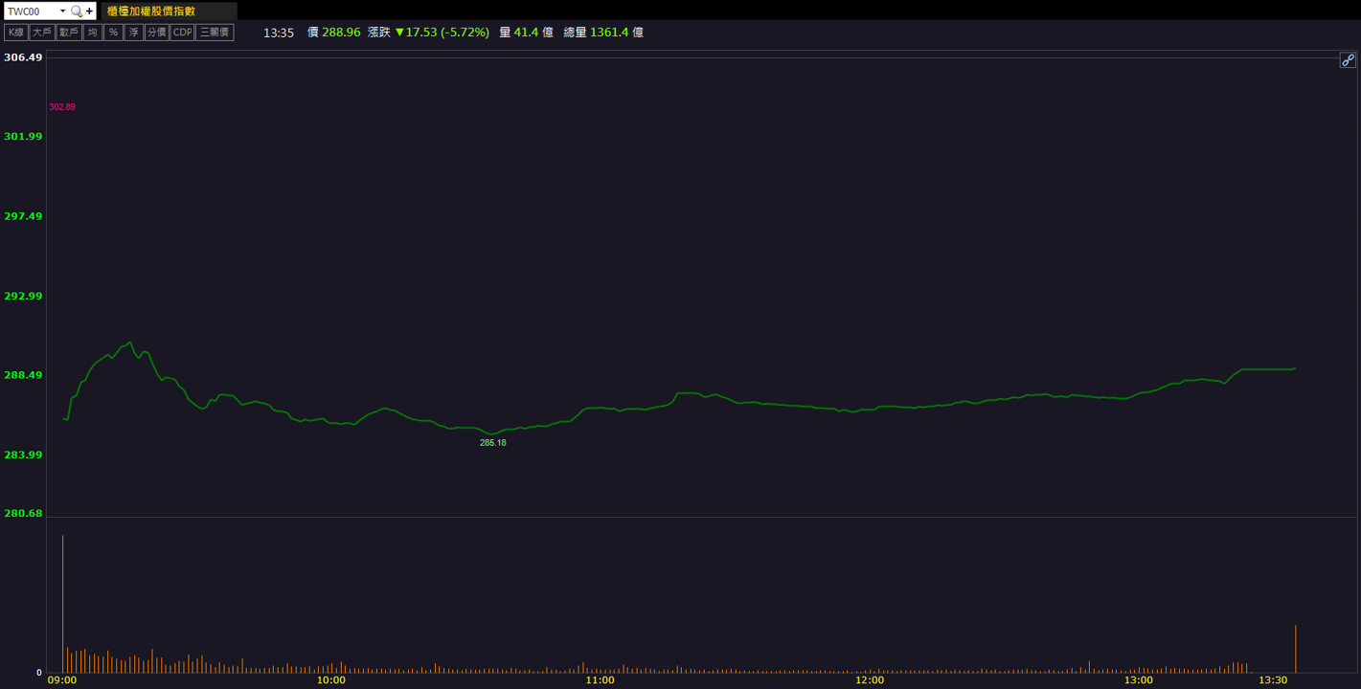Click the 306.49 top axis label
Viewport: 1361px width, 689px height.
tap(23, 57)
